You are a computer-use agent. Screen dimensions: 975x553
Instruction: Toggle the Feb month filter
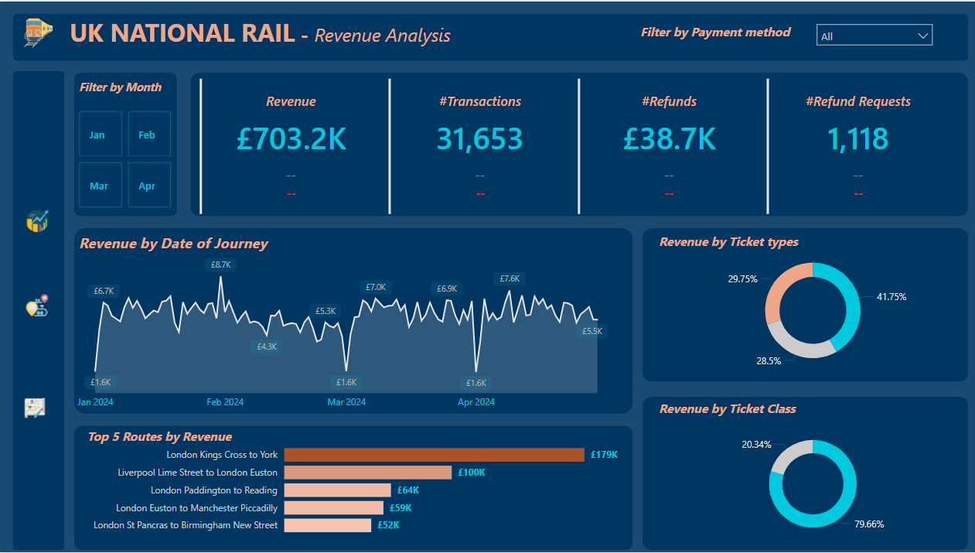147,135
